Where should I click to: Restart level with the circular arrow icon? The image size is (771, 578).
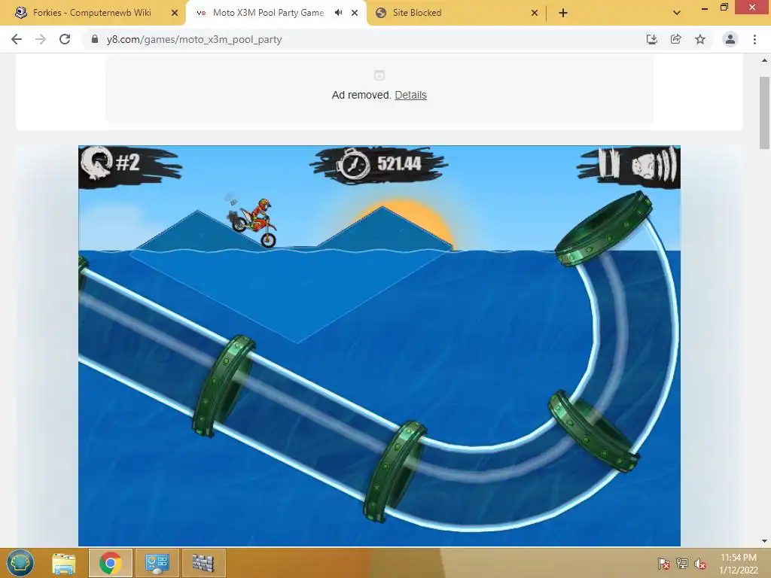pyautogui.click(x=97, y=163)
